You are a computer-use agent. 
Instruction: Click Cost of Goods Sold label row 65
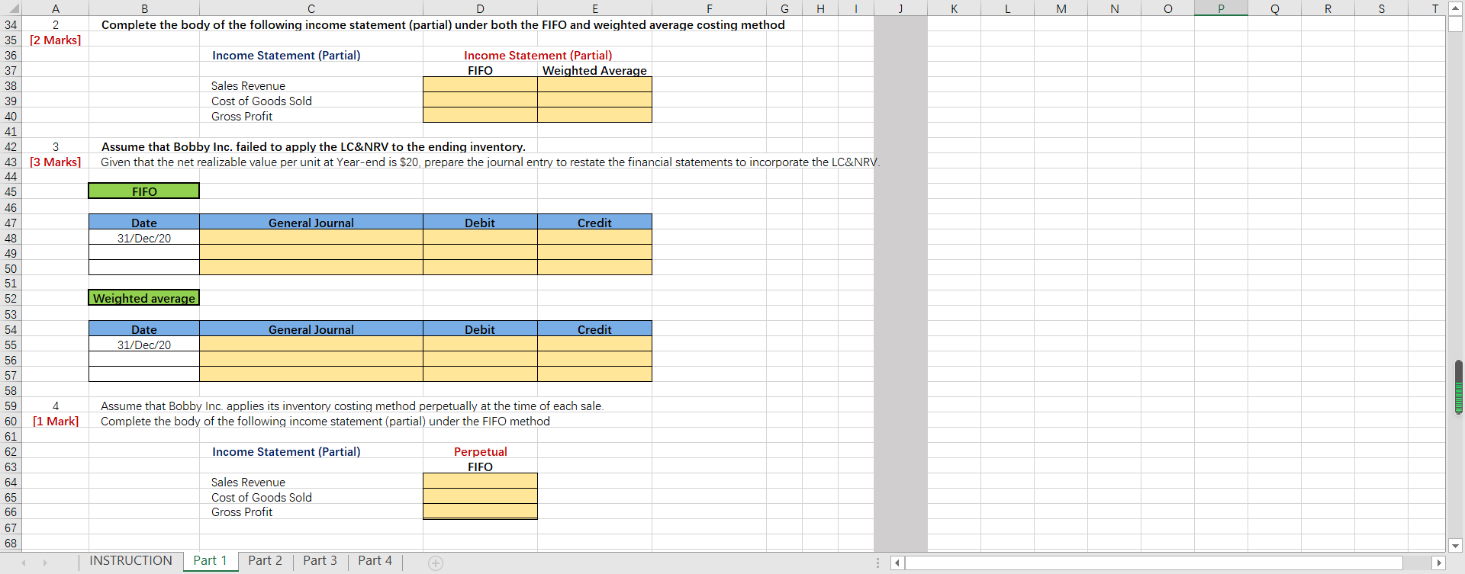click(262, 497)
